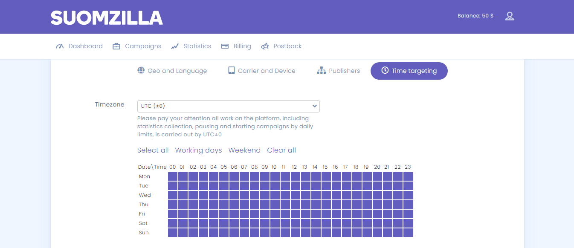Viewport: 574px width, 248px height.
Task: Click the SUOMZILLA logo
Action: 107,17
